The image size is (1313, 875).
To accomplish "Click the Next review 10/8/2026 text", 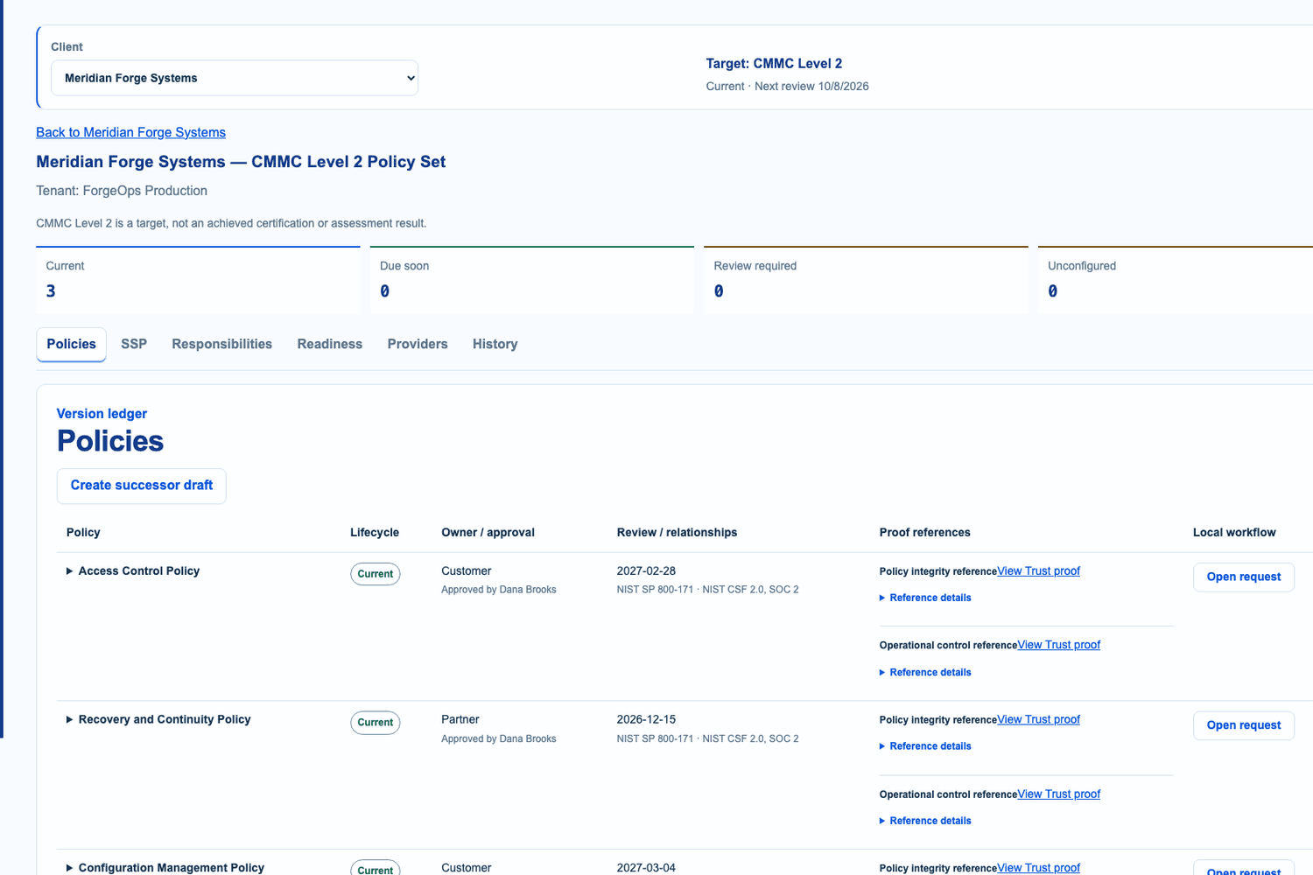I will [811, 86].
